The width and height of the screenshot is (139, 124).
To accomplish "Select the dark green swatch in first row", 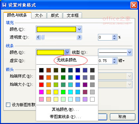I will (x=63, y=70).
